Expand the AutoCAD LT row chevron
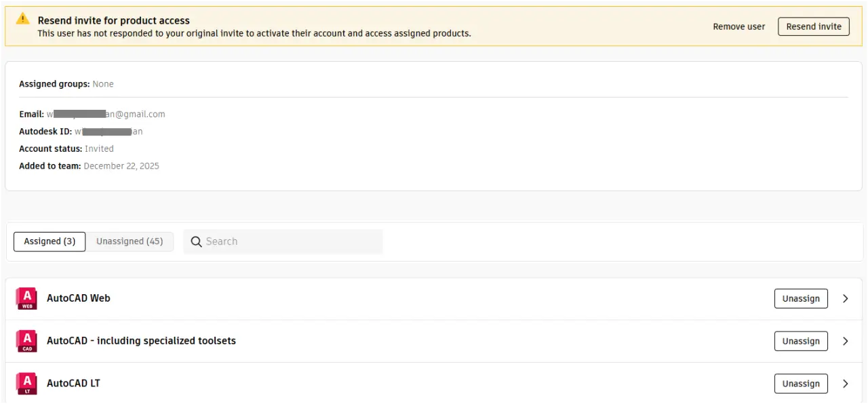Image resolution: width=868 pixels, height=404 pixels. pyautogui.click(x=845, y=384)
